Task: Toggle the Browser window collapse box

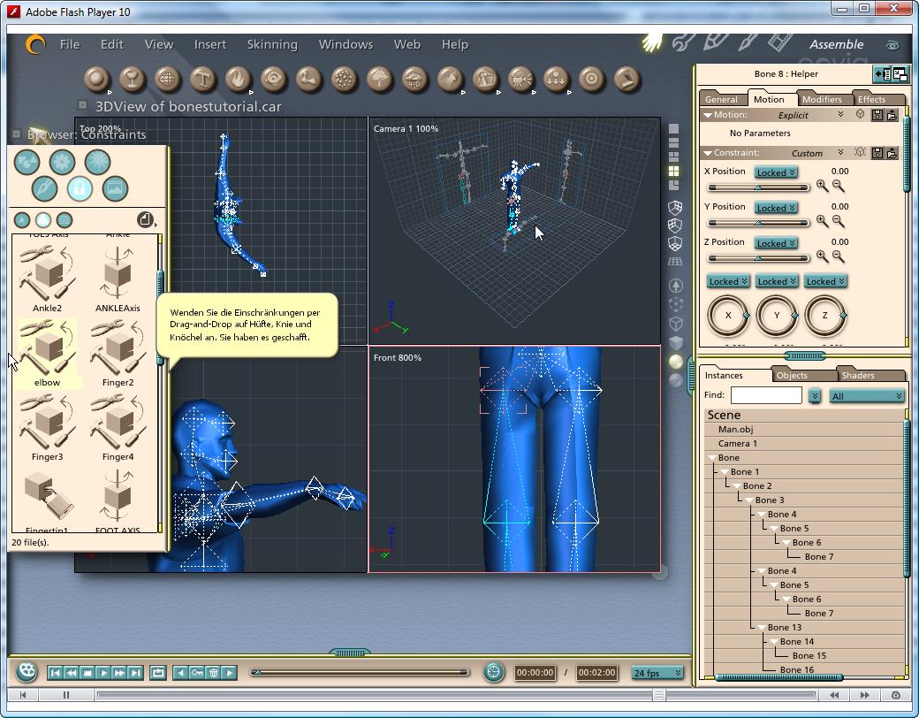Action: pyautogui.click(x=16, y=134)
